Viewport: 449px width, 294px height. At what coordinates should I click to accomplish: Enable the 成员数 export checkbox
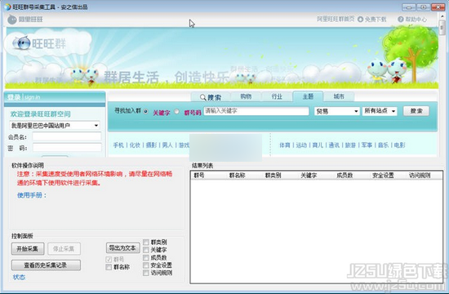(x=146, y=257)
